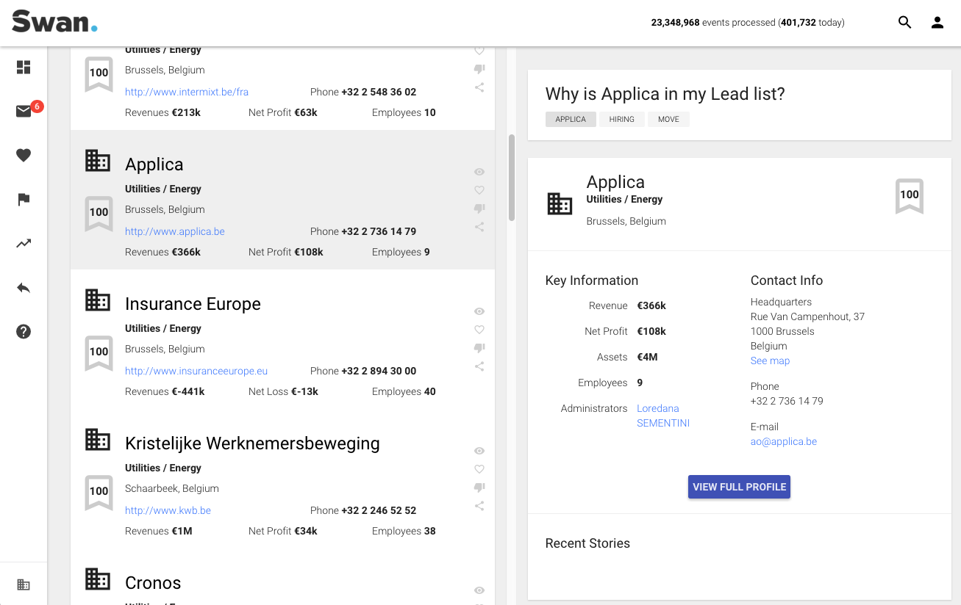Open http://www.kwb.be link

(x=168, y=510)
